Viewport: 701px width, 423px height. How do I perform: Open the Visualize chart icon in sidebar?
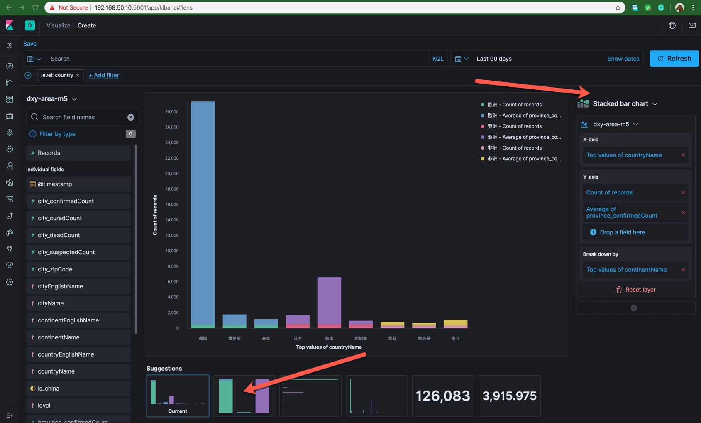(x=10, y=83)
